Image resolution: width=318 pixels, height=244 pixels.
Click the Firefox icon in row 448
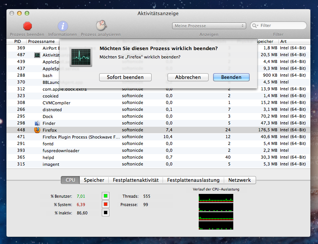(37, 130)
